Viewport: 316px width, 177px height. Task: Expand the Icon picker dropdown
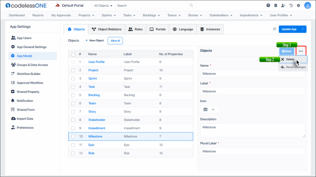tap(209, 109)
